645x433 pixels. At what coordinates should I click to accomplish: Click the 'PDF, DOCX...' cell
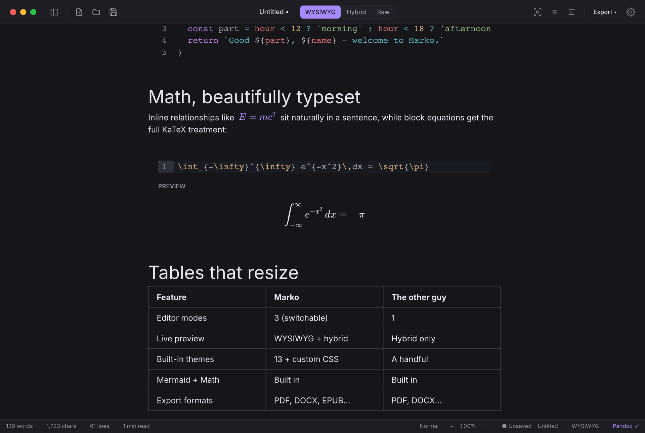442,400
